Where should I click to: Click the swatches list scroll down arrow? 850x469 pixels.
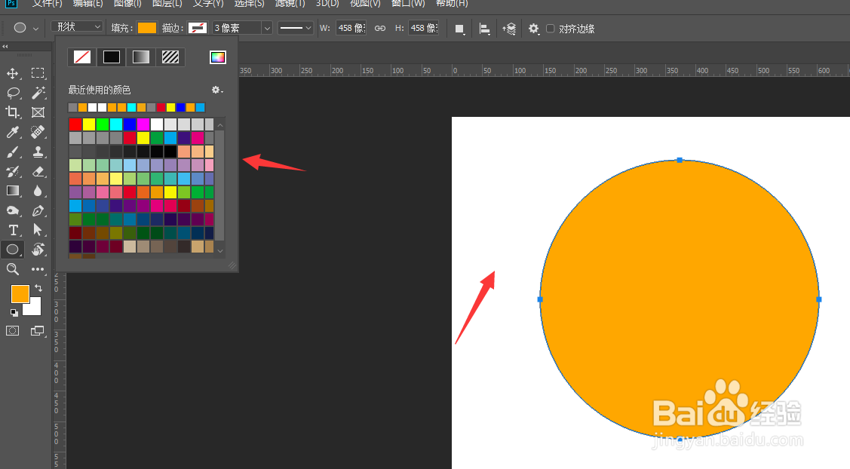[220, 250]
